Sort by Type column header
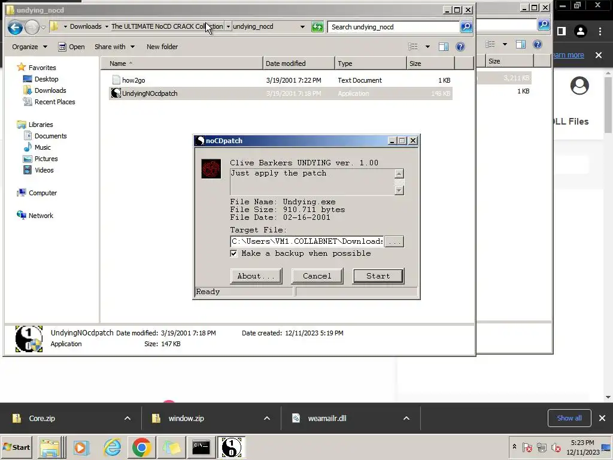 pyautogui.click(x=371, y=63)
